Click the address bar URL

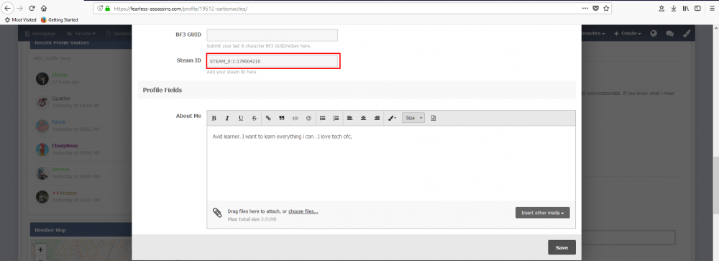pos(180,8)
